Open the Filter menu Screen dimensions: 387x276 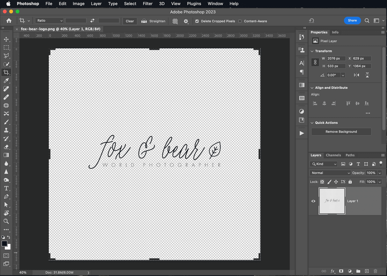coord(147,4)
